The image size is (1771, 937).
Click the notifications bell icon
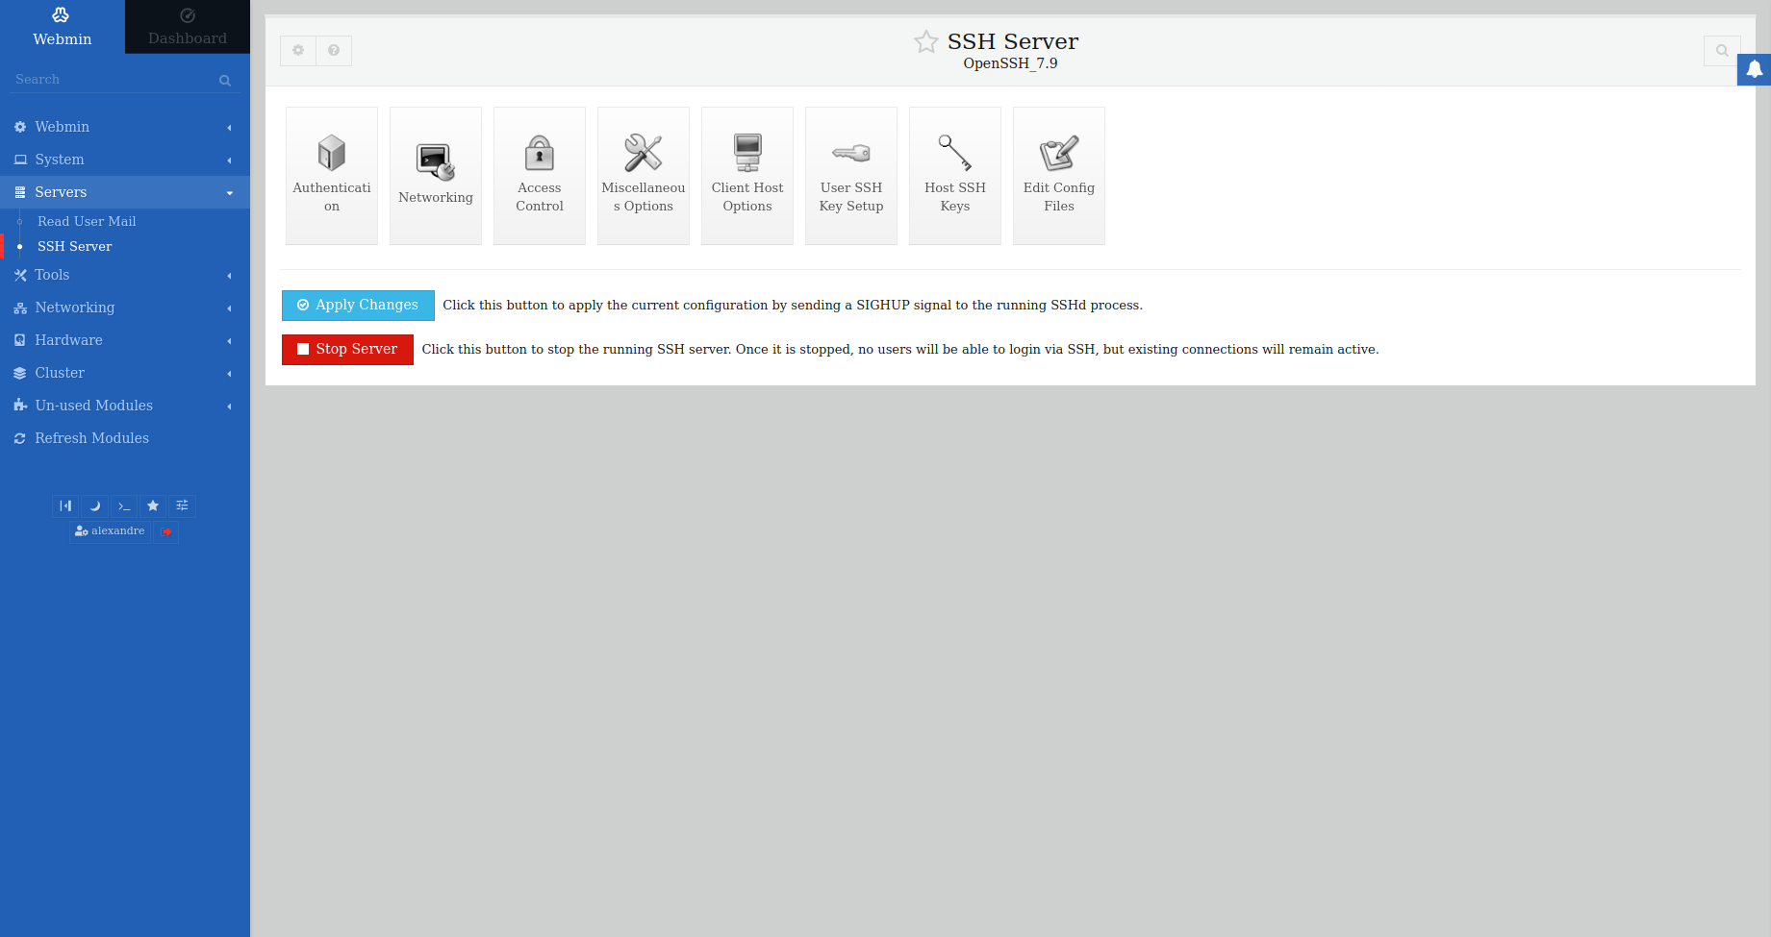click(x=1755, y=69)
